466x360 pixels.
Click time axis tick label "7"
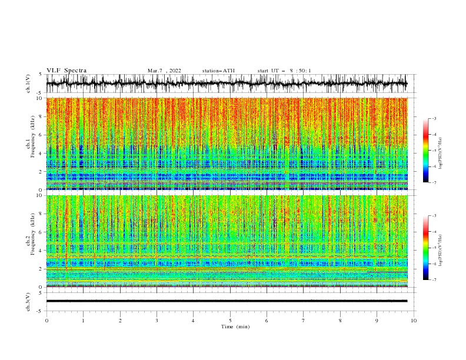coord(303,321)
